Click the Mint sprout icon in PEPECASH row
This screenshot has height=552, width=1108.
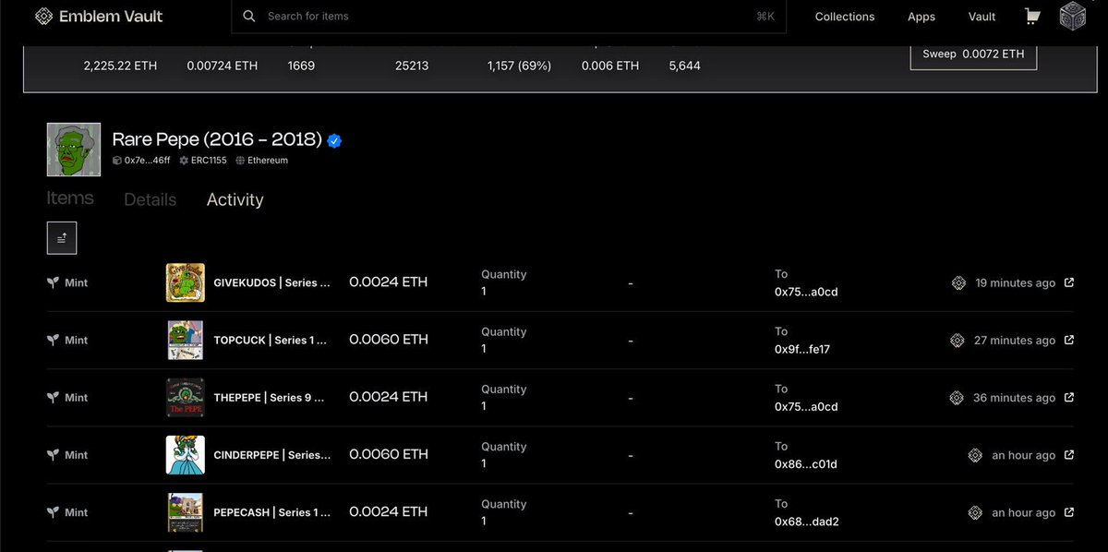(53, 512)
